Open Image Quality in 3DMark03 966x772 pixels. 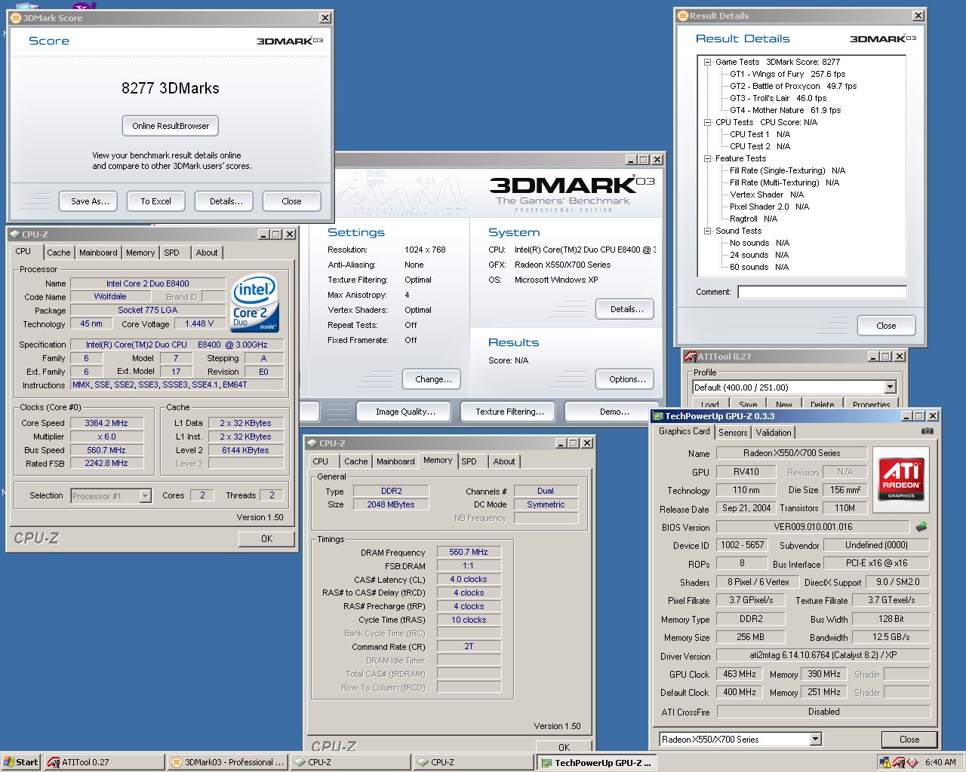click(405, 412)
